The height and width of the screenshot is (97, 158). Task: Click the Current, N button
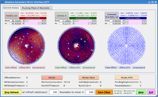point(62,16)
